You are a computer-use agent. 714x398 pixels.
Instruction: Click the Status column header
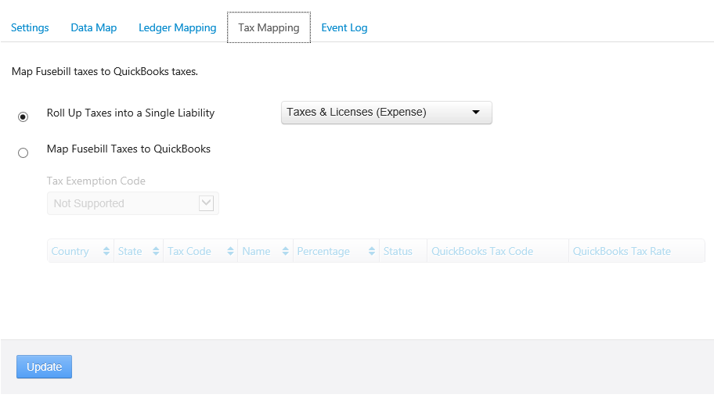click(403, 251)
